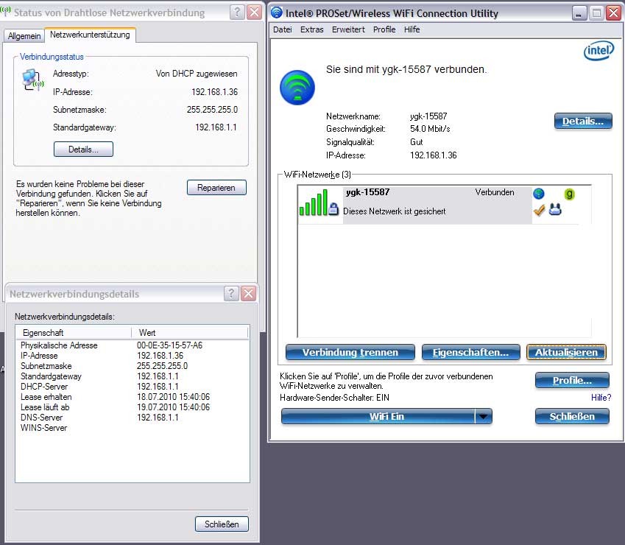The height and width of the screenshot is (545, 625).
Task: Click the network computer icon in Verbindungsstatus
Action: (32, 80)
